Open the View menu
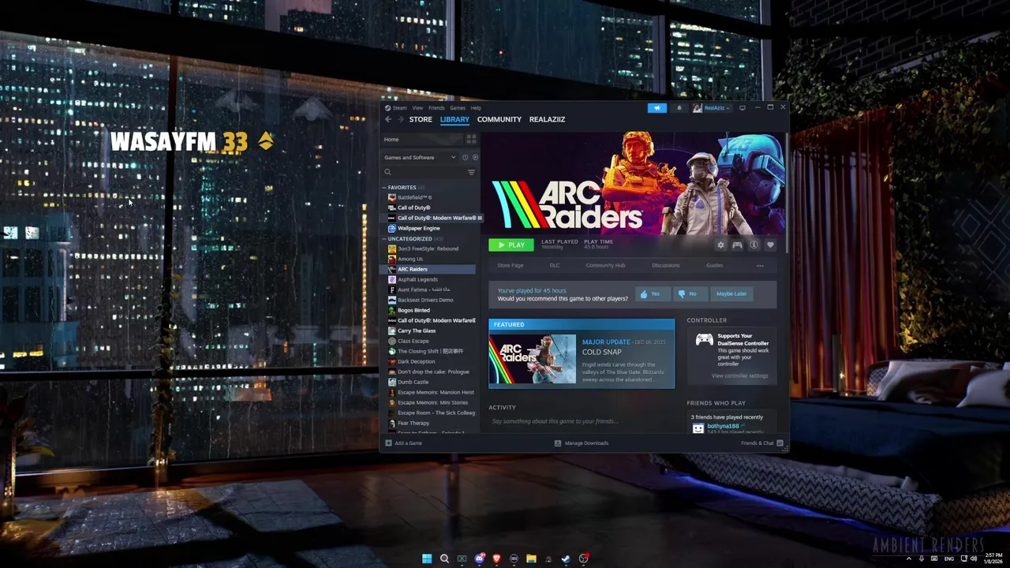Screen dimensions: 1010x568 417,108
